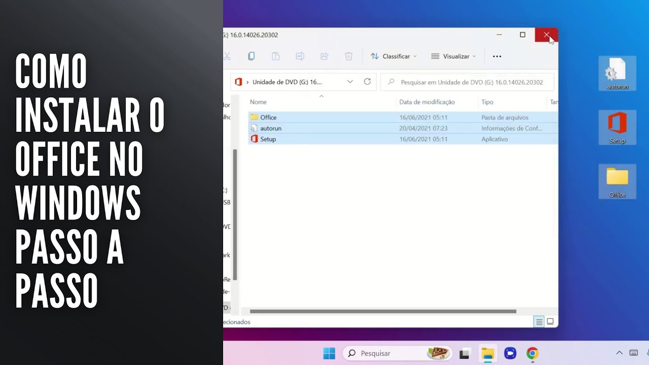Open the three-dots more options menu

pyautogui.click(x=497, y=56)
